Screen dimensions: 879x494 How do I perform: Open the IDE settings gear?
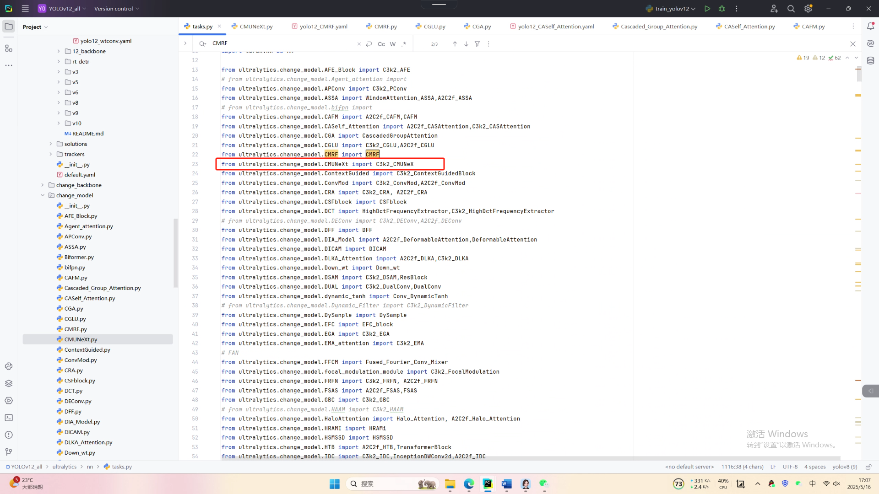point(808,9)
